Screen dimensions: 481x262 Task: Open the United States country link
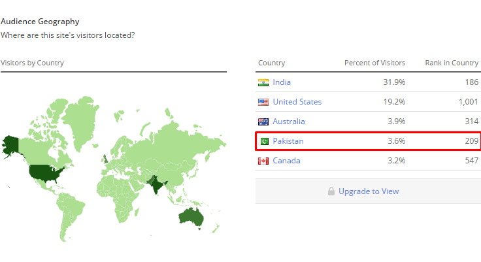[x=297, y=102]
